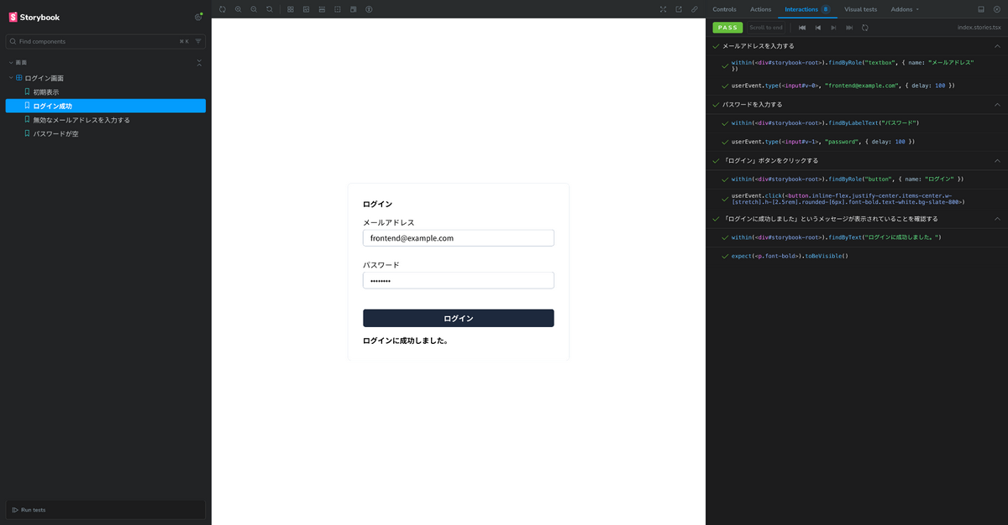Reload the story with the remount icon
This screenshot has width=1008, height=525.
pyautogui.click(x=223, y=9)
